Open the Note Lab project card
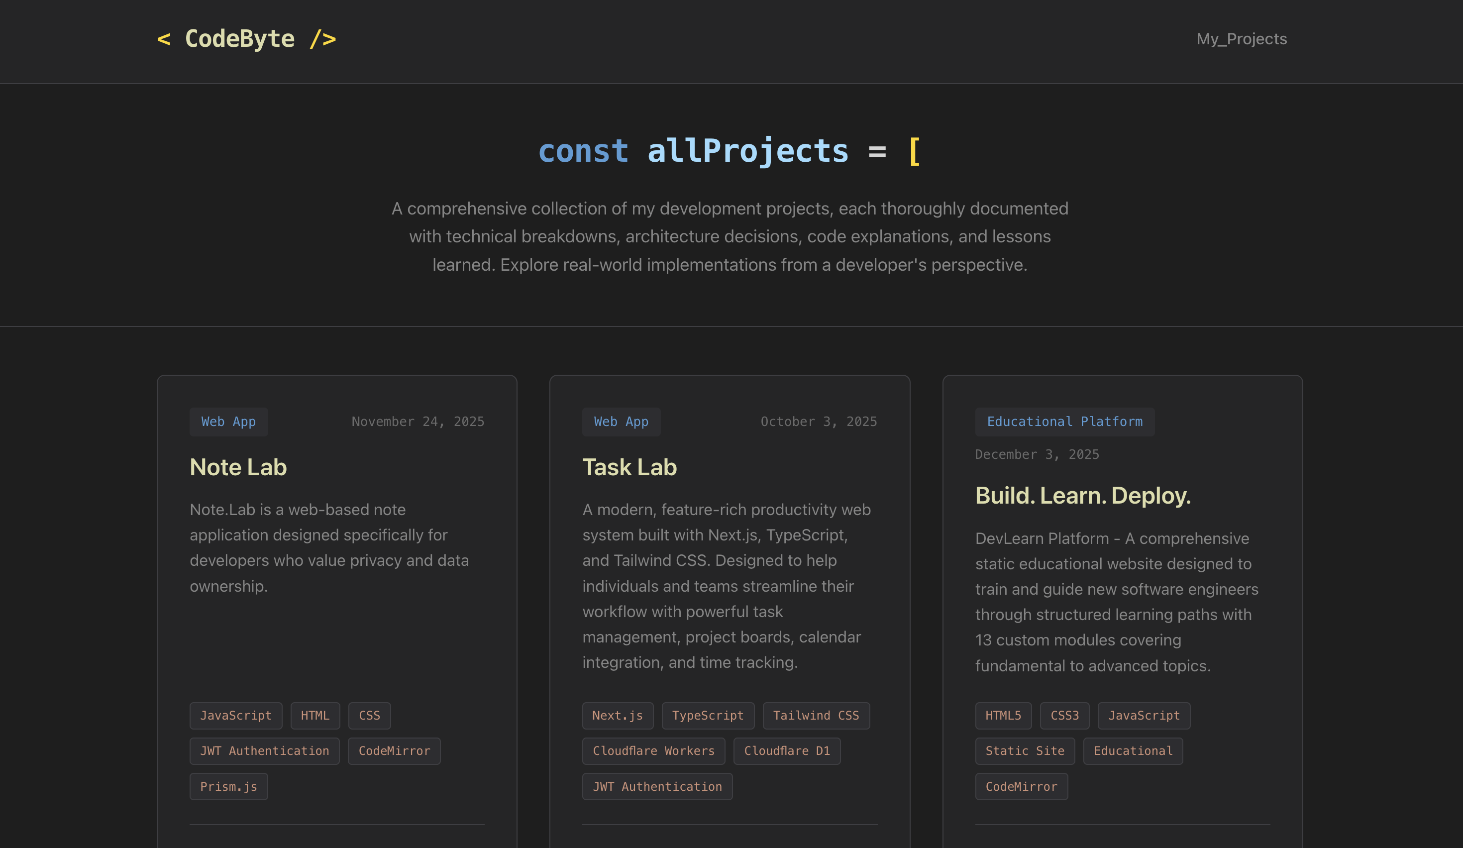Viewport: 1463px width, 848px height. (x=238, y=467)
